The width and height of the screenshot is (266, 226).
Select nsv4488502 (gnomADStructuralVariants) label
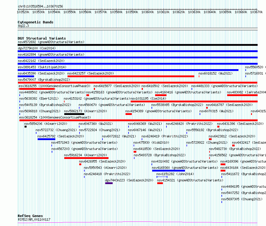52,92
